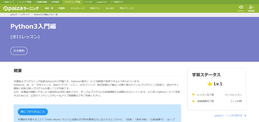Screen dimensions: 259x122
Task: Open paizaとは? in the top bar
Action: click(102, 2)
